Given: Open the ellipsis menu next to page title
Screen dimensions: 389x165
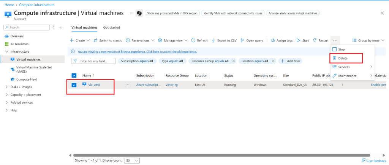Looking at the screenshot, I should tap(131, 13).
